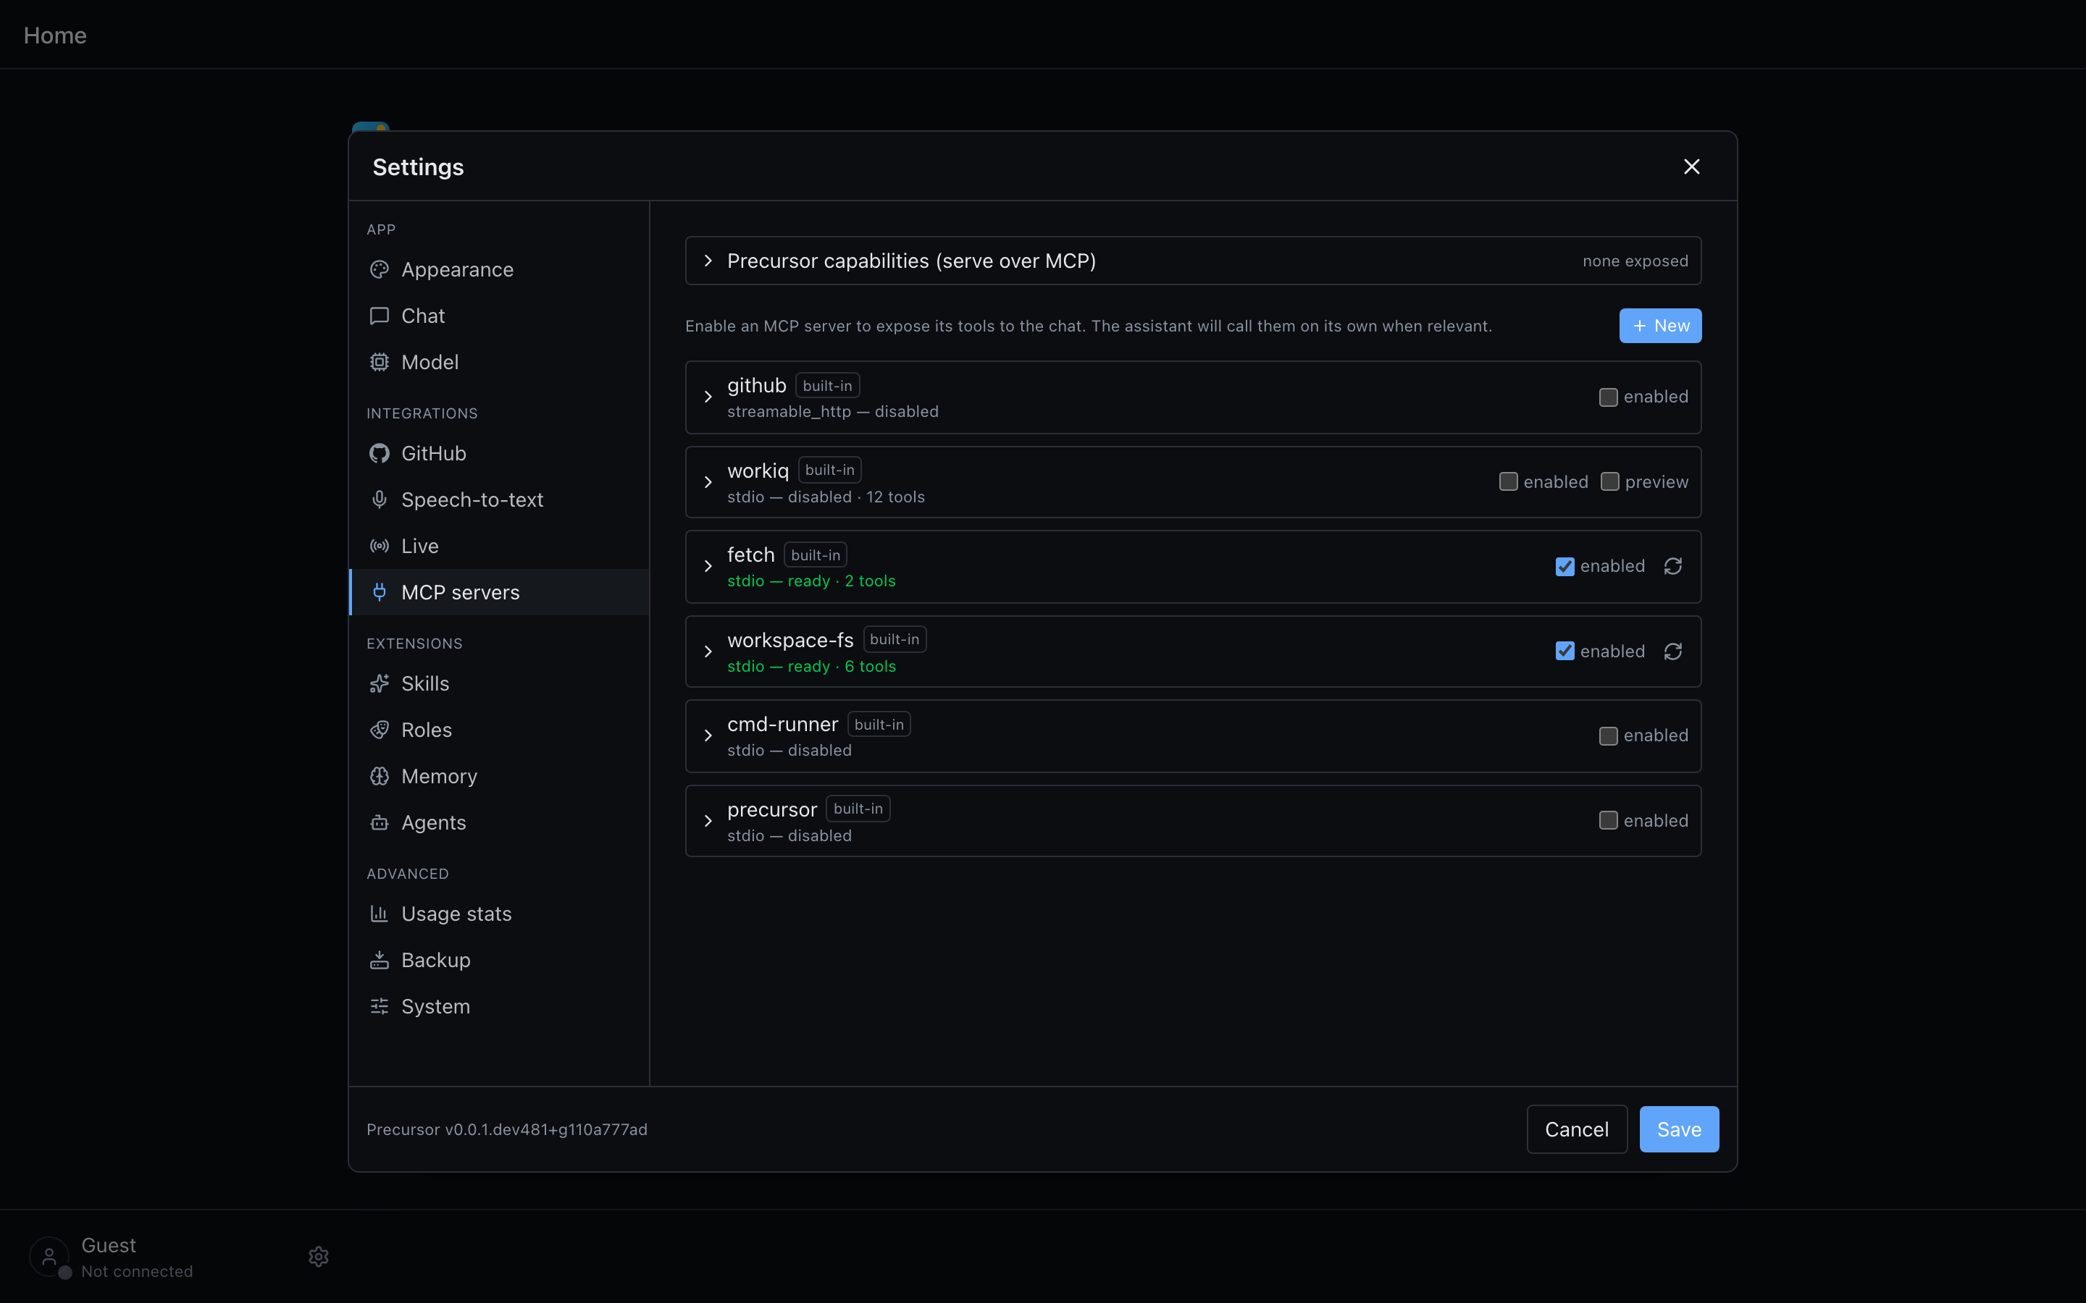Click the 'none exposed' status text

[1635, 261]
